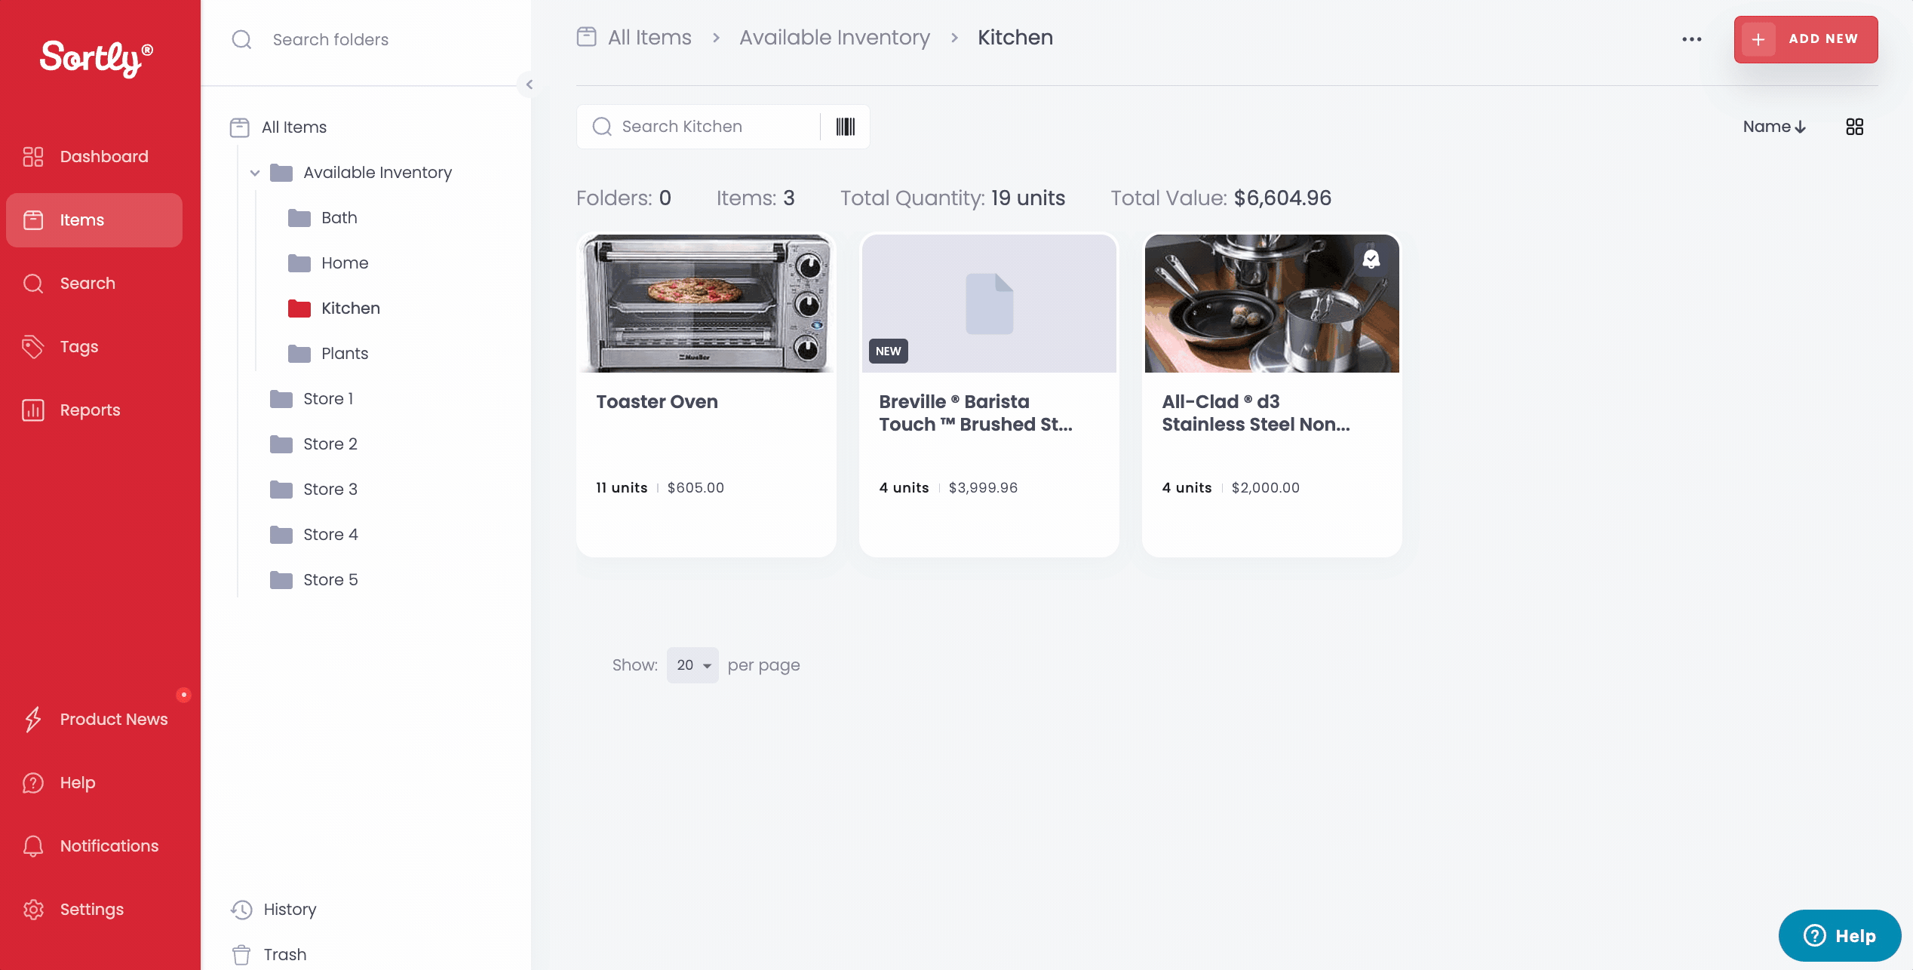Open the Reports page

(x=94, y=410)
